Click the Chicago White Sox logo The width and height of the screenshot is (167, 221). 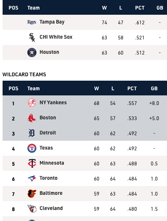32,37
